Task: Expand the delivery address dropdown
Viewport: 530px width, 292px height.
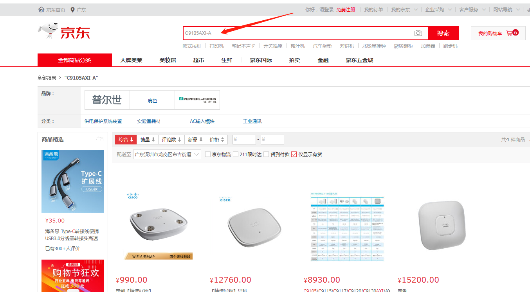Action: tap(167, 154)
